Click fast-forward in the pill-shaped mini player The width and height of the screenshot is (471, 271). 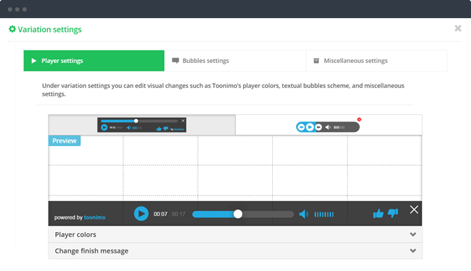click(x=318, y=127)
